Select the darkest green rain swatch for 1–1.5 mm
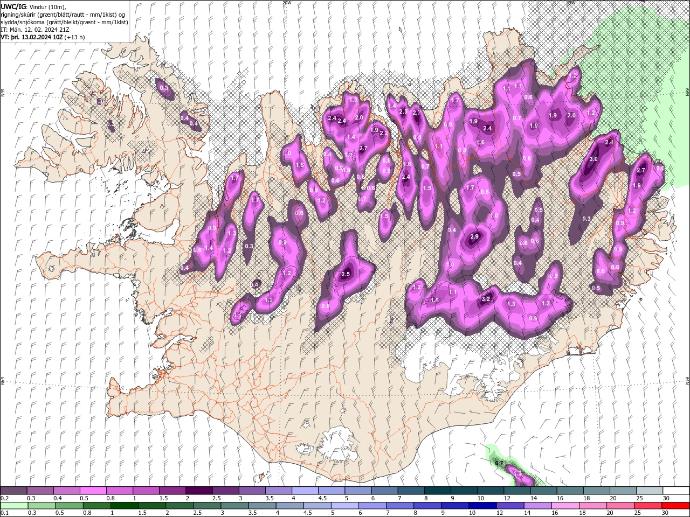This screenshot has height=517, width=690. click(125, 506)
